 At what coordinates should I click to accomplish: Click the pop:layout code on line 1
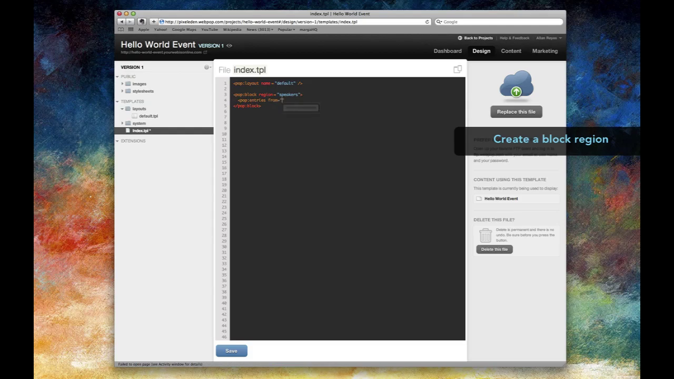(x=267, y=83)
